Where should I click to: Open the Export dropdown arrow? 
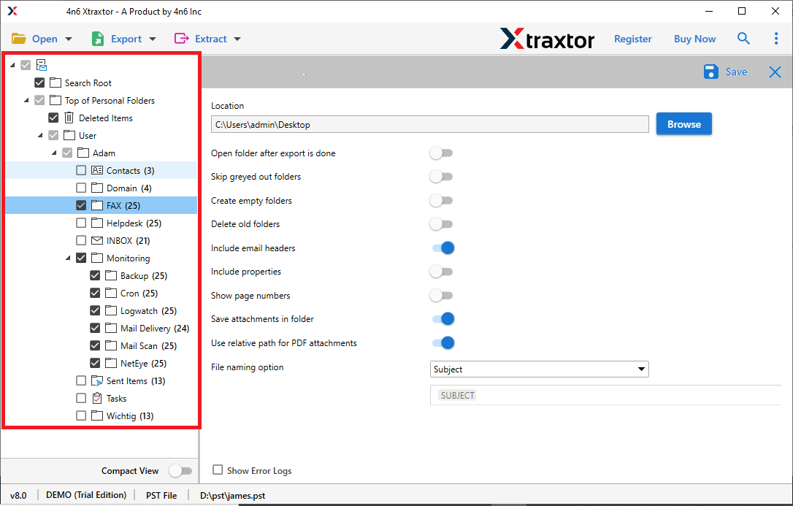(x=152, y=38)
